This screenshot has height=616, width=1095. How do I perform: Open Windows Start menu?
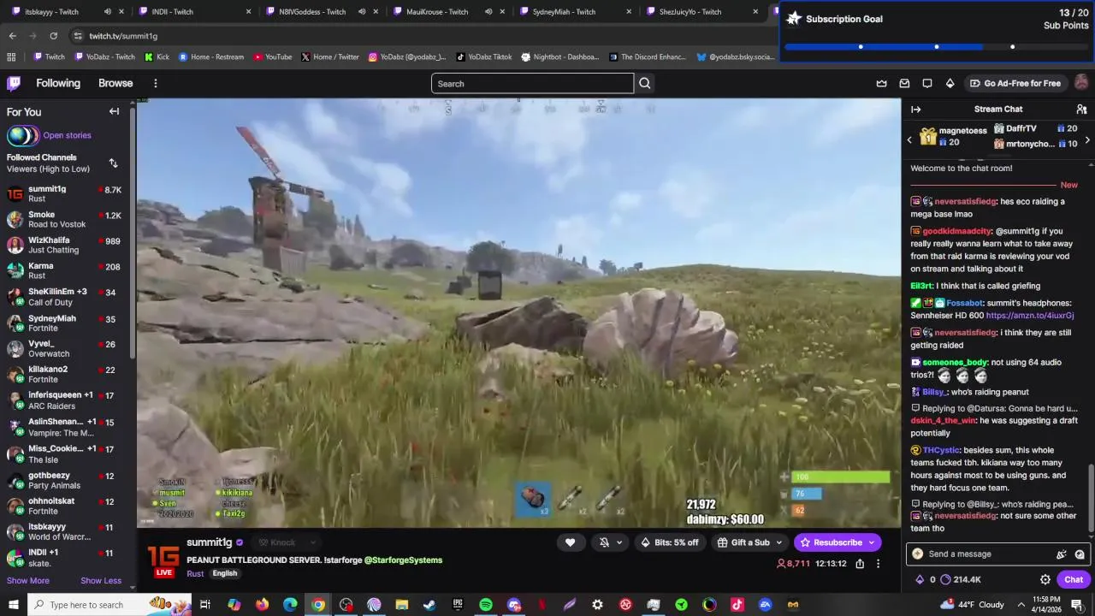pos(14,605)
